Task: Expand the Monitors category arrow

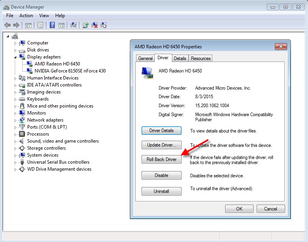Action: (15, 113)
